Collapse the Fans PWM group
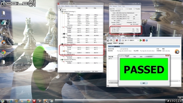183x103 pixels. coord(62,37)
